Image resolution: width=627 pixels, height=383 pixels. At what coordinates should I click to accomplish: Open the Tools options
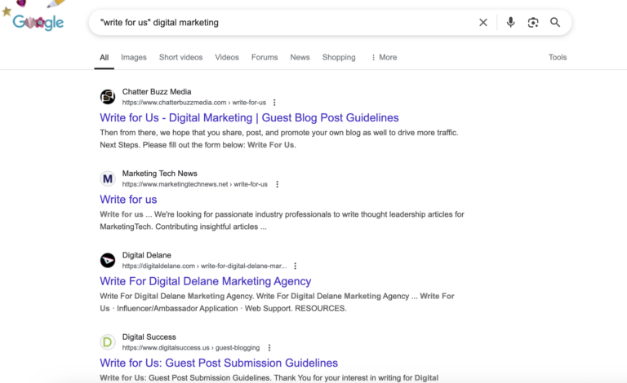tap(558, 57)
